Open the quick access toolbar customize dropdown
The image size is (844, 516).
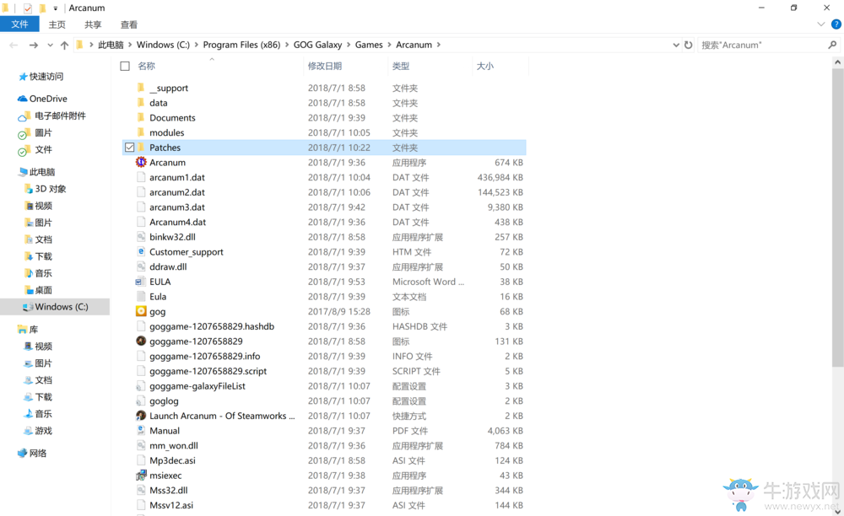(56, 8)
